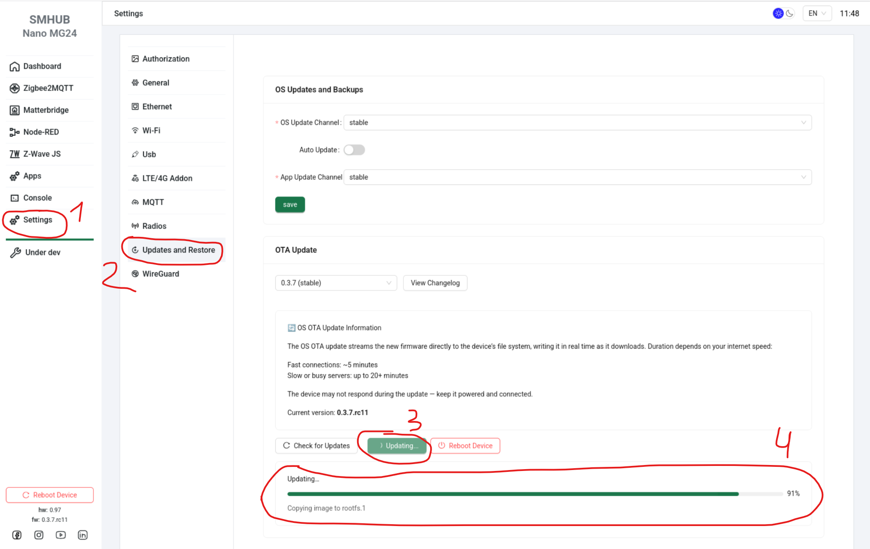Open the LinkedIn social icon
The image size is (870, 549).
click(x=83, y=535)
